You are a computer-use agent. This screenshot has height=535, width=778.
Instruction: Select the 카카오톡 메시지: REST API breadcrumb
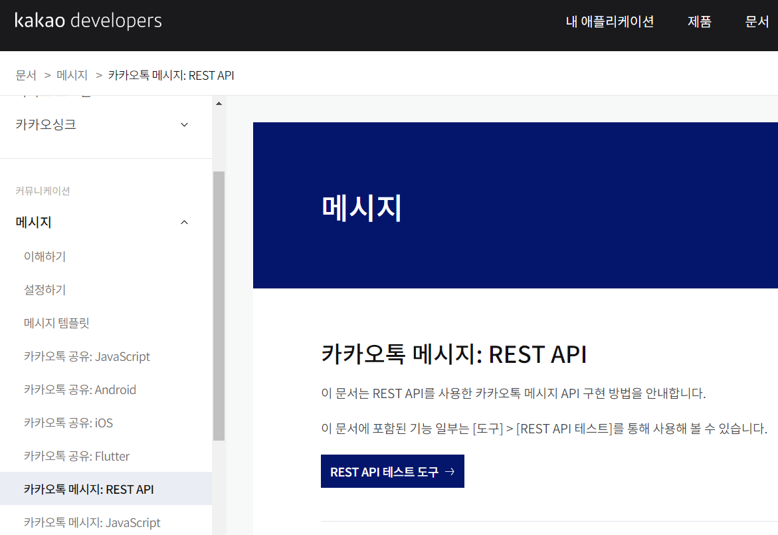(171, 76)
